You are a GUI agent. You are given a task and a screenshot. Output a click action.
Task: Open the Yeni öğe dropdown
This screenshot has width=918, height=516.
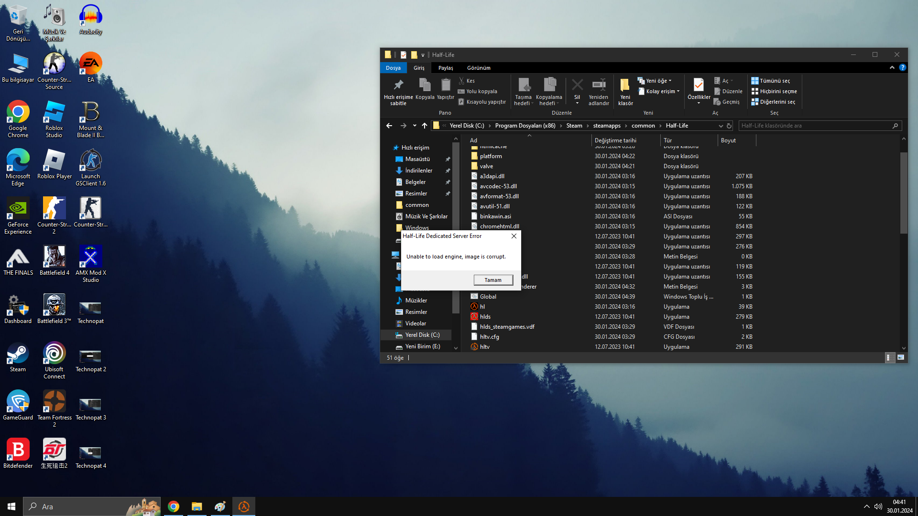[x=658, y=81]
